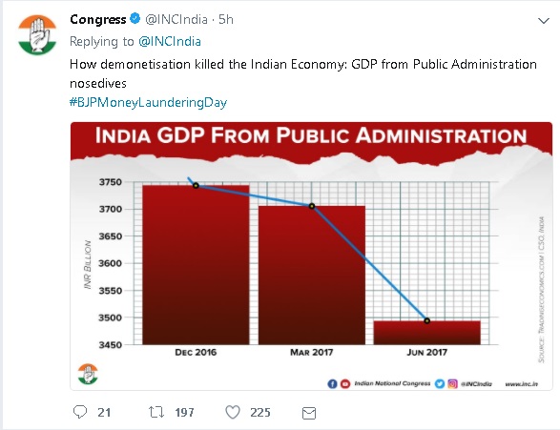This screenshot has height=430, width=560.
Task: Click the Instagram icon in chart footer
Action: coord(452,384)
